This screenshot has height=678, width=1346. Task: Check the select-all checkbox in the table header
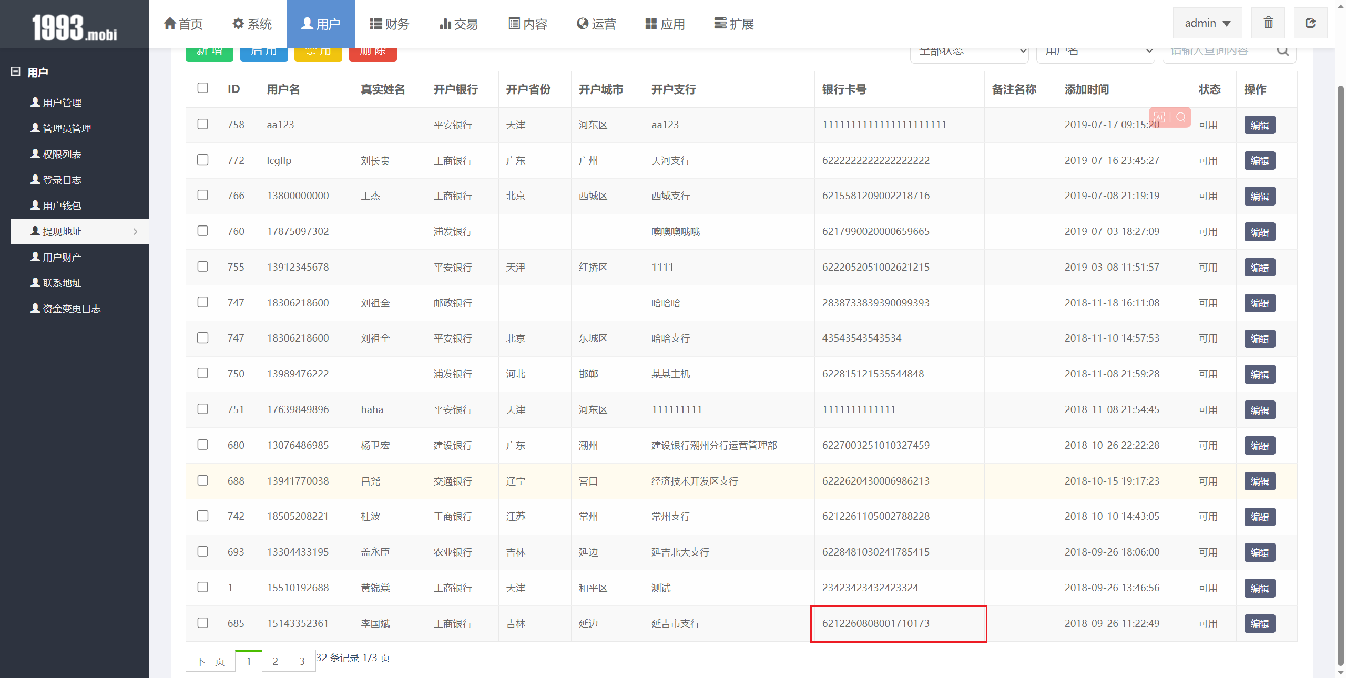click(202, 88)
